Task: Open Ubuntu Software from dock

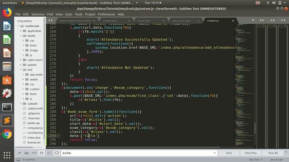Action: click(x=7, y=80)
